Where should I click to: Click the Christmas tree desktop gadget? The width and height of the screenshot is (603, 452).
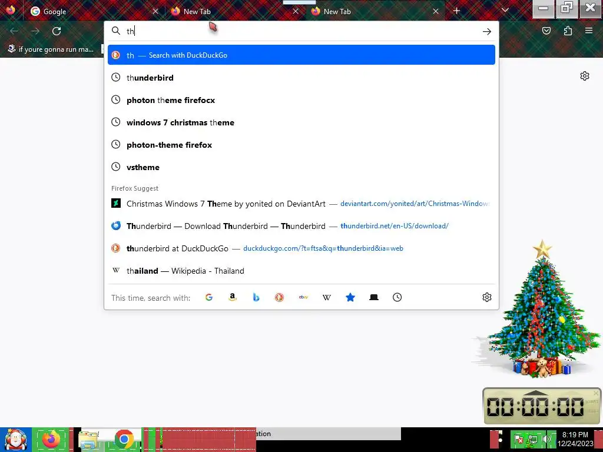pyautogui.click(x=543, y=310)
